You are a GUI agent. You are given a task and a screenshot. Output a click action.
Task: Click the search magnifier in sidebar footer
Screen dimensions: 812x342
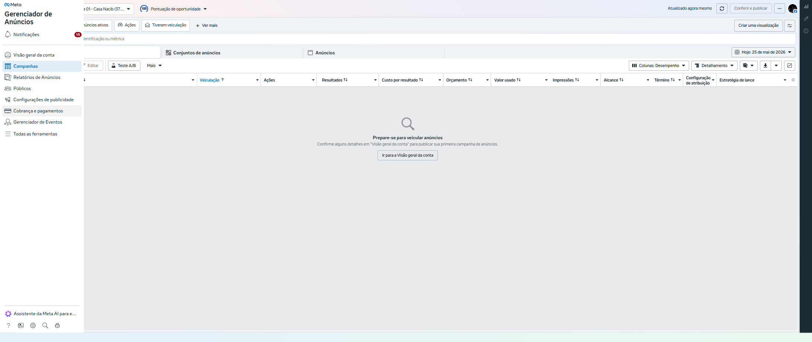[x=45, y=326]
